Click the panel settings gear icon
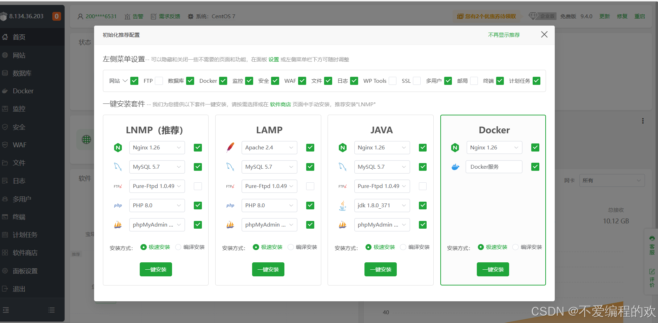Image resolution: width=658 pixels, height=323 pixels. pos(5,271)
